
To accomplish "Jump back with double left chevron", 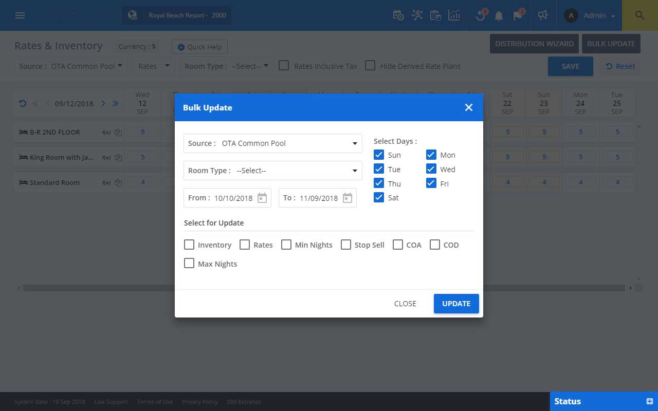I will [35, 103].
